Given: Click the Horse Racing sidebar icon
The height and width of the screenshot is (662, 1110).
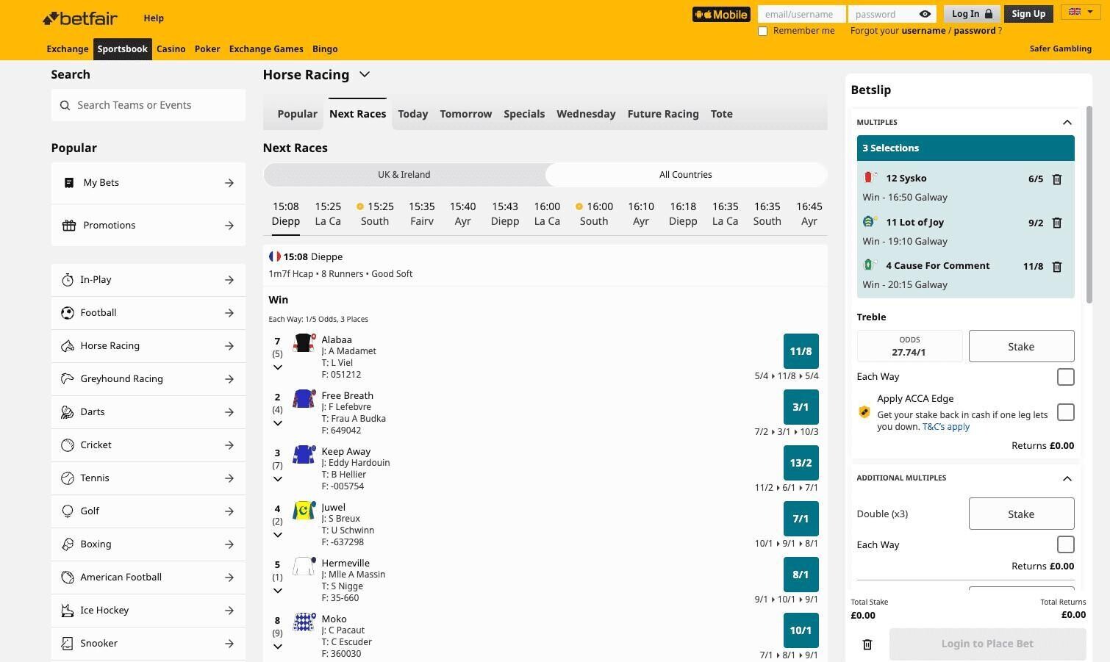Looking at the screenshot, I should [68, 346].
